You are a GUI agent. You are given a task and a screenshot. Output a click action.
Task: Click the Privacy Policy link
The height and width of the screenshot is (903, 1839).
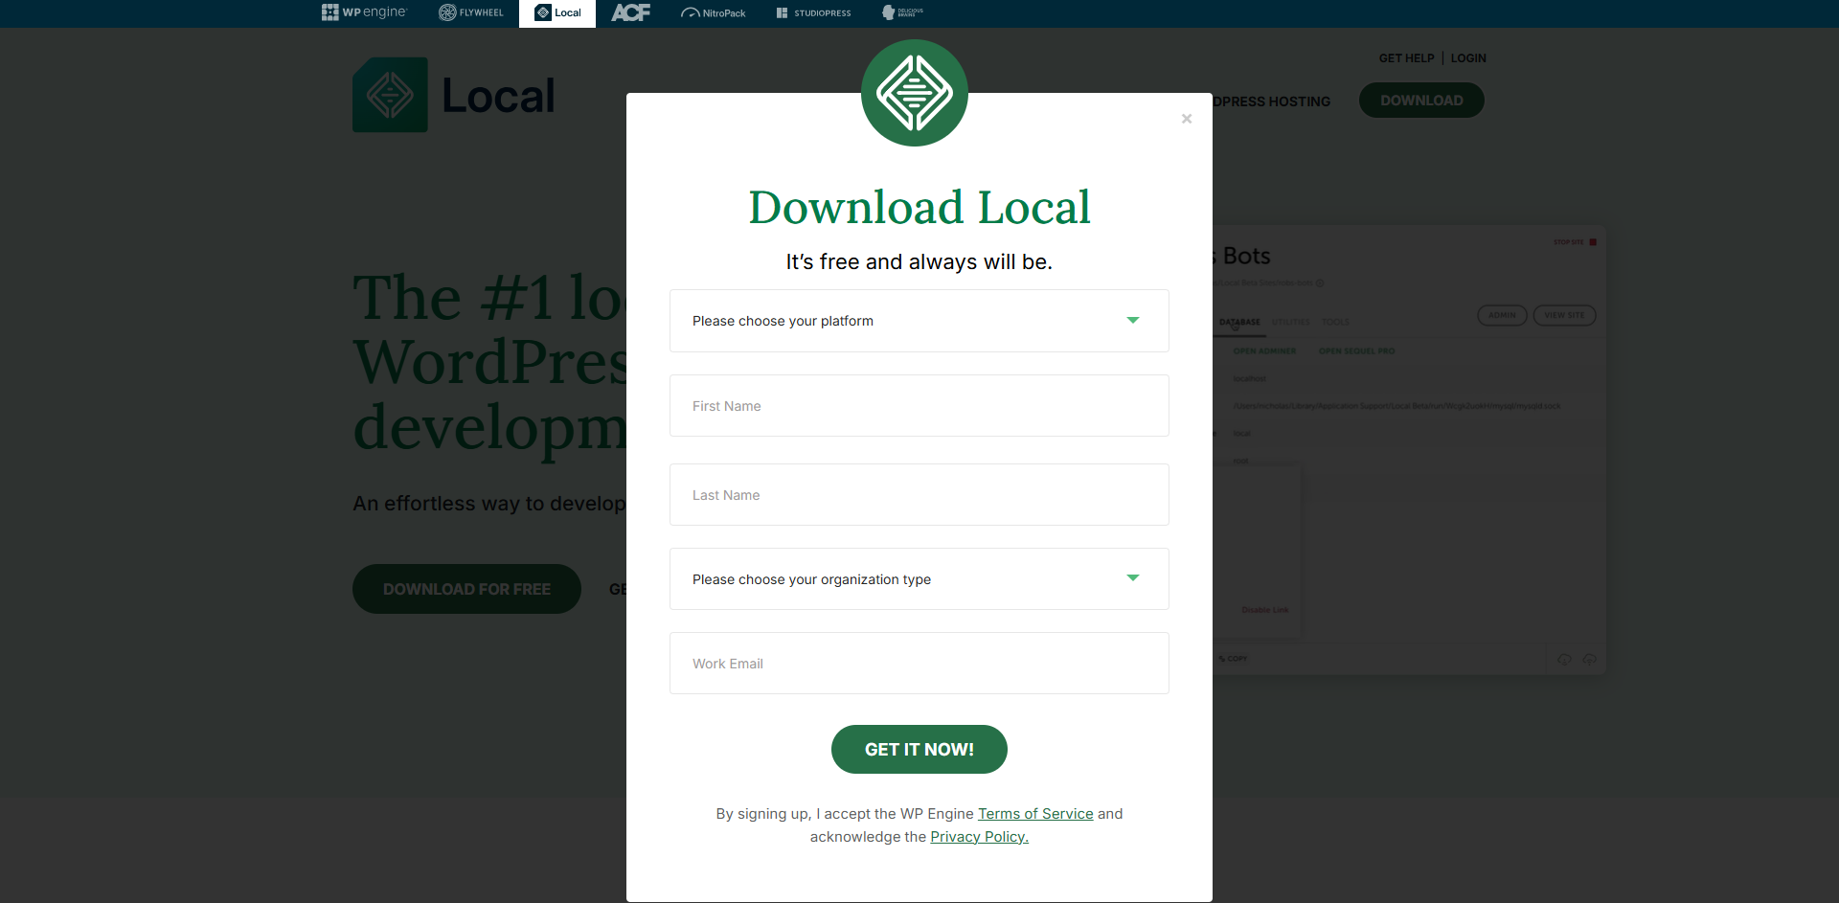[x=979, y=836]
